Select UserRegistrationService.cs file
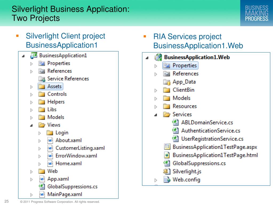 click(212, 139)
